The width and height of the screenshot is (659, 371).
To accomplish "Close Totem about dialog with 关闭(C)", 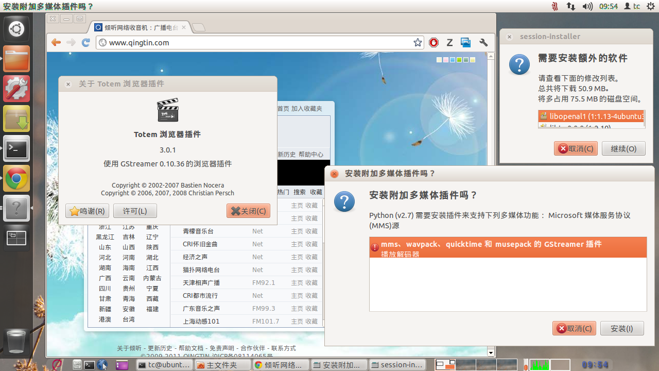I will 248,211.
